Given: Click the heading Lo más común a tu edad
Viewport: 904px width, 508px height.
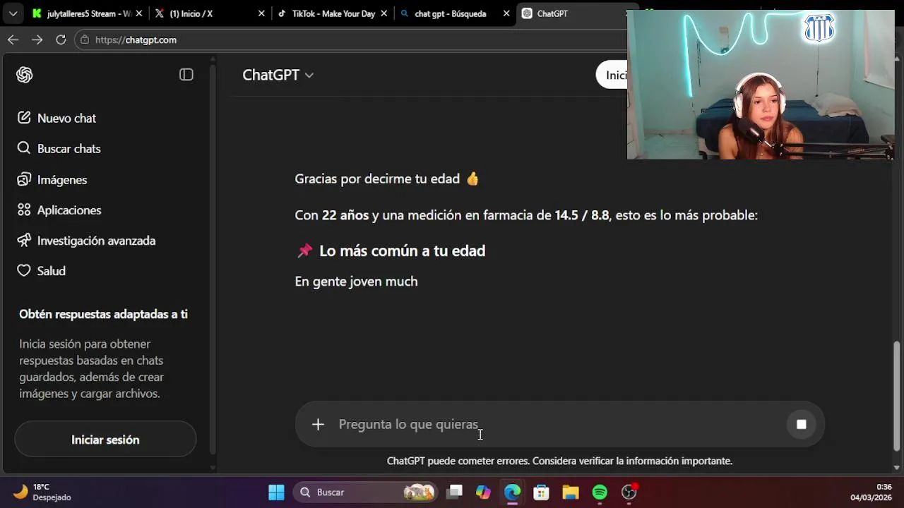Looking at the screenshot, I should point(402,251).
